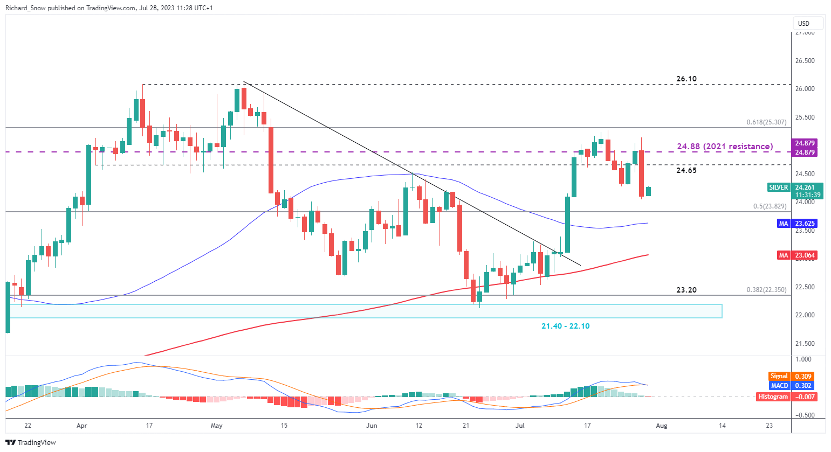This screenshot has height=452, width=831.
Task: Click the May date on time axis
Action: point(217,426)
